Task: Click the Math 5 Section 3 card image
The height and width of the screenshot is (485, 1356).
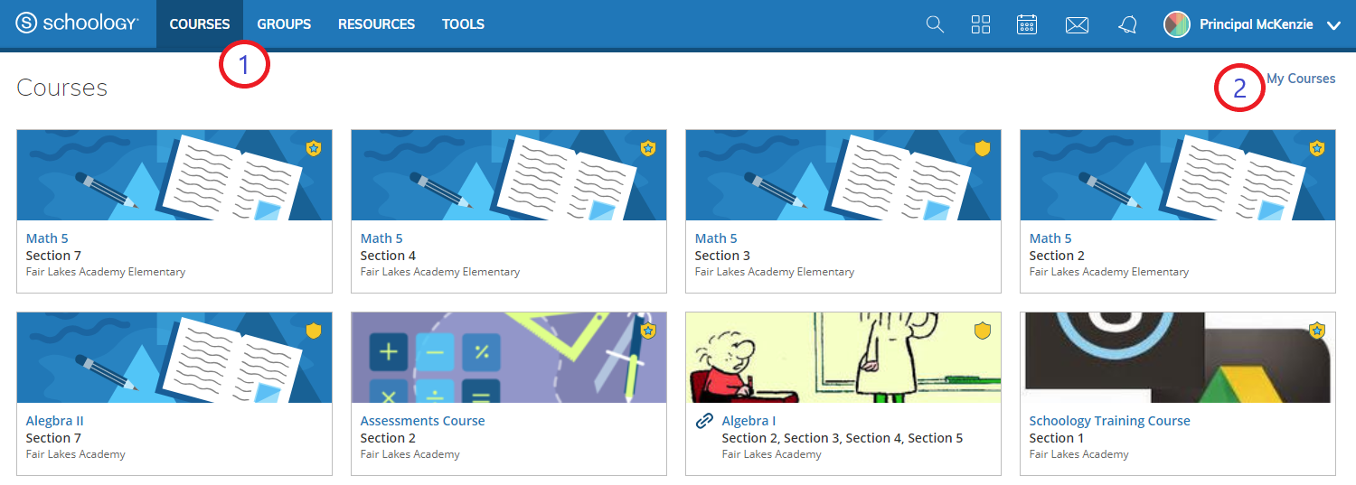Action: click(843, 174)
